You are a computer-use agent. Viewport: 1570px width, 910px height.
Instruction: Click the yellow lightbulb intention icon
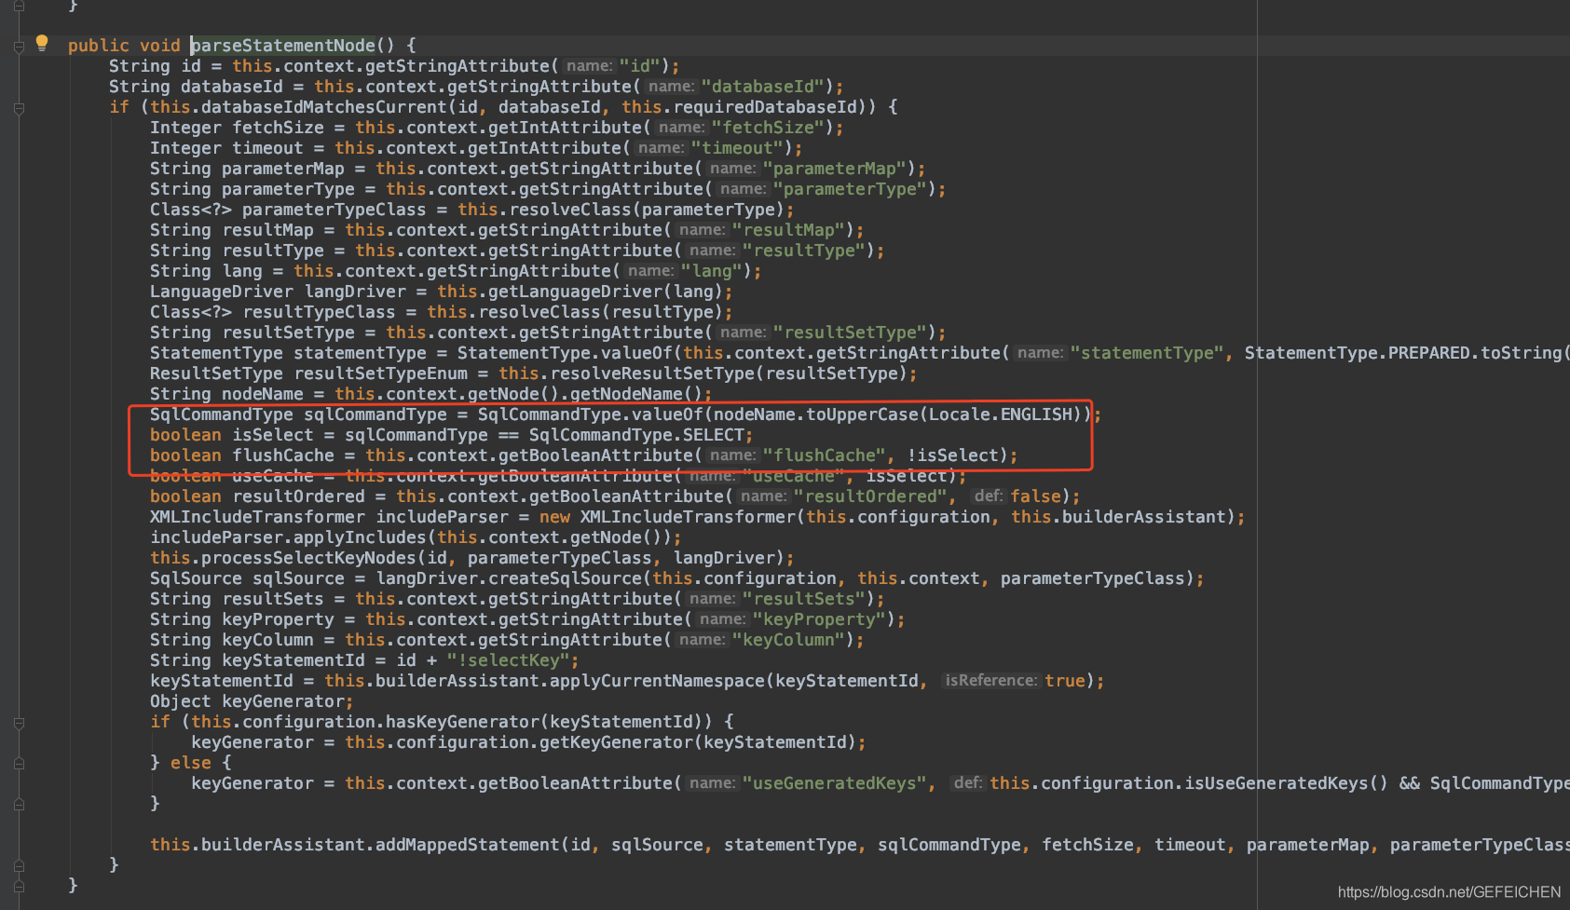tap(42, 42)
